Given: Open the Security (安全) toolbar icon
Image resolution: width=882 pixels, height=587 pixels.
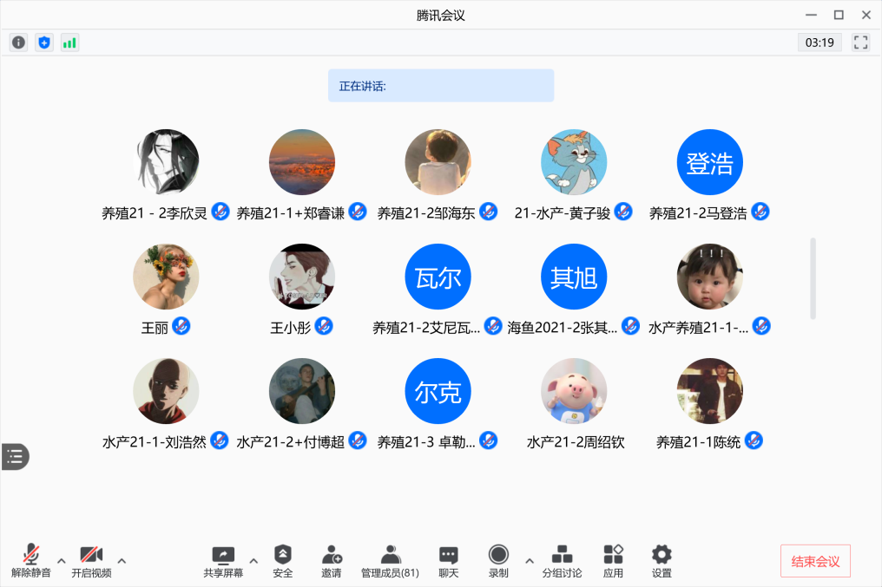Looking at the screenshot, I should tap(283, 561).
